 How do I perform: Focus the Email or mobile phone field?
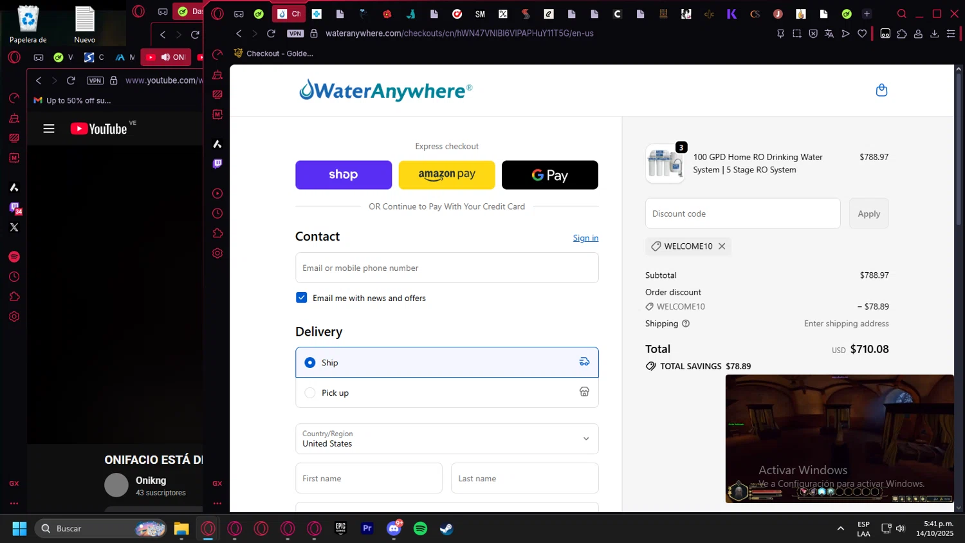pyautogui.click(x=447, y=268)
